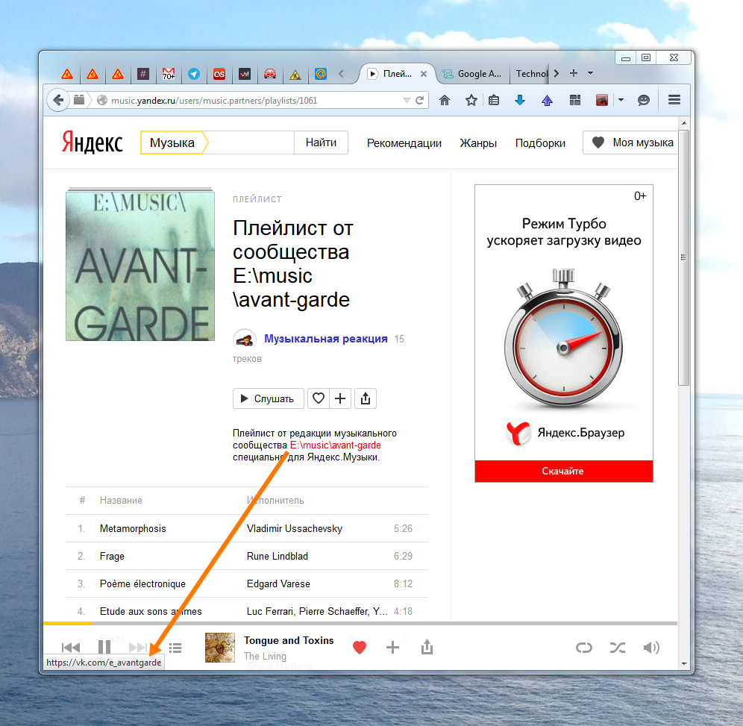Open the list all tabs dropdown

pos(590,73)
